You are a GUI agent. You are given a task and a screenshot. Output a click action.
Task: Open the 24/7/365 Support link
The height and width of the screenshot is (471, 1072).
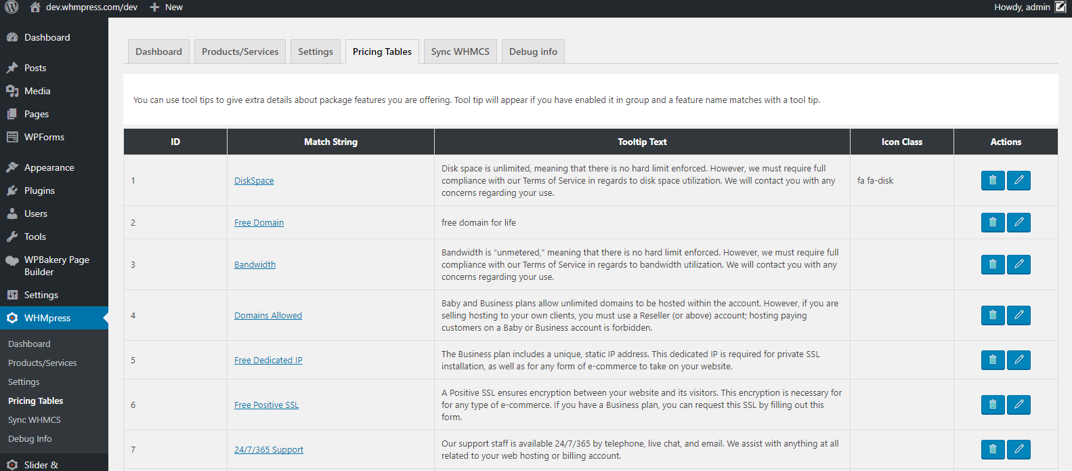269,449
